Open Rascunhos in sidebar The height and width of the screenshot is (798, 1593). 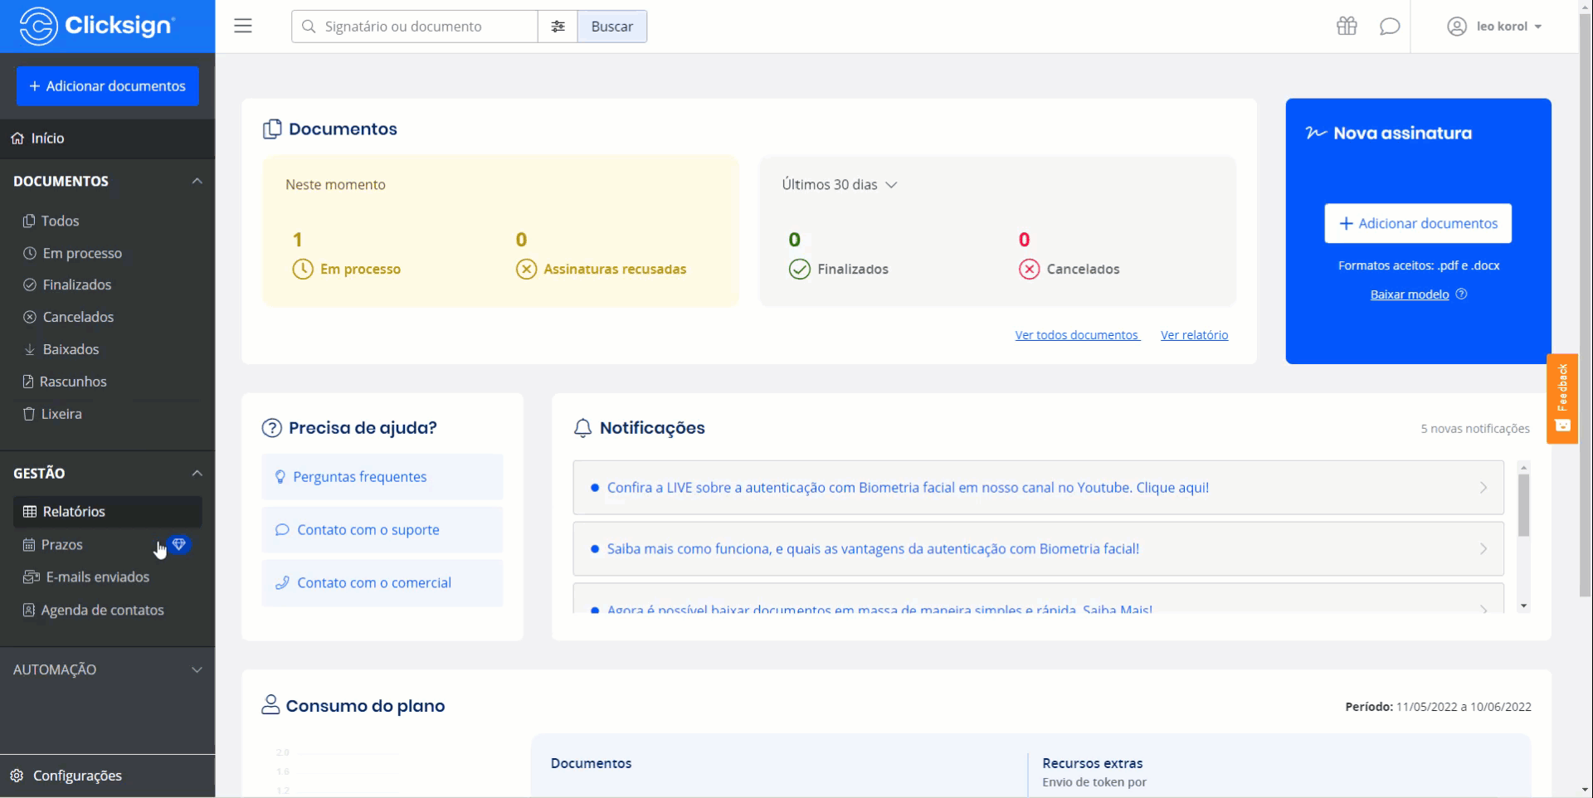click(x=108, y=382)
